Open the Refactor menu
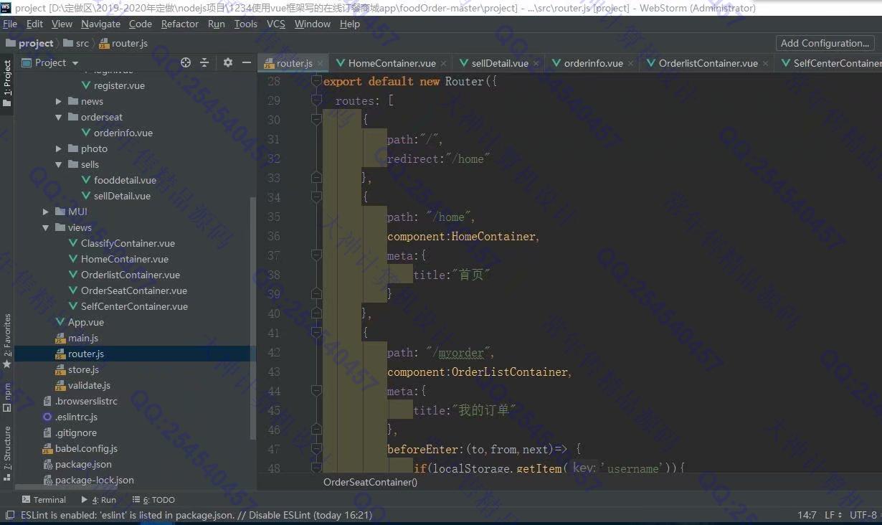Screen dimensions: 882x525 (x=180, y=24)
